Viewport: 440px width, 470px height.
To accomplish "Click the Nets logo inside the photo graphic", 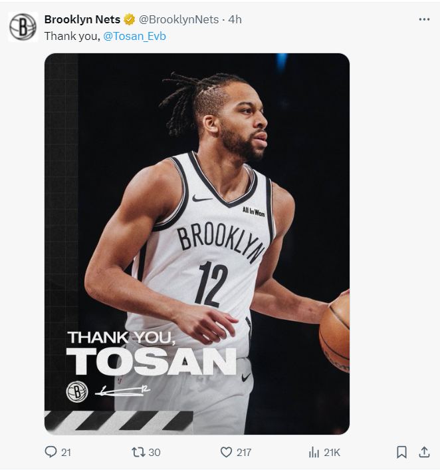I will coord(77,391).
